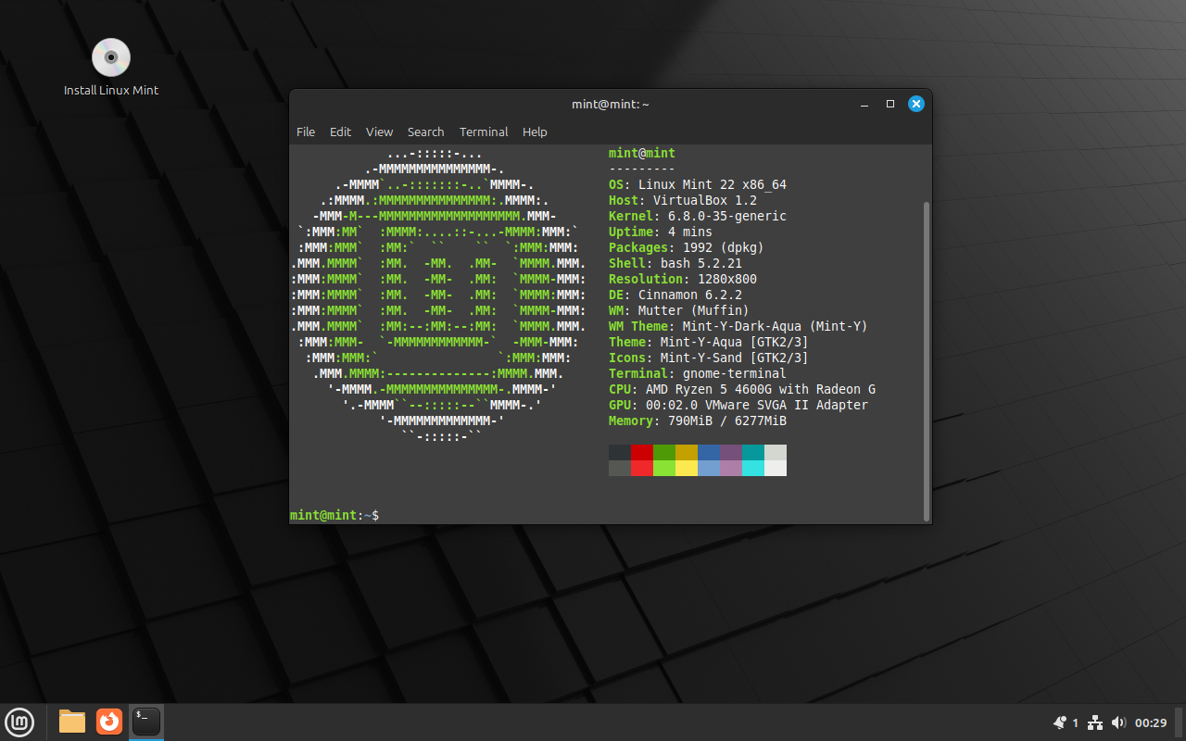Open the notifications bell in the tray
This screenshot has height=741, width=1186.
[x=1057, y=722]
